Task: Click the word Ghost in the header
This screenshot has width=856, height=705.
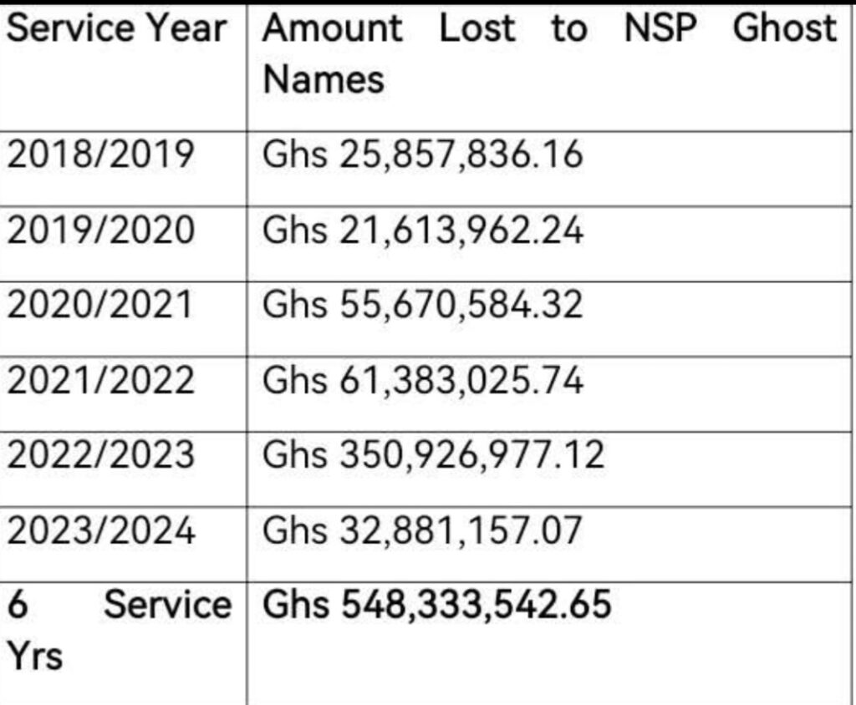Action: (784, 28)
